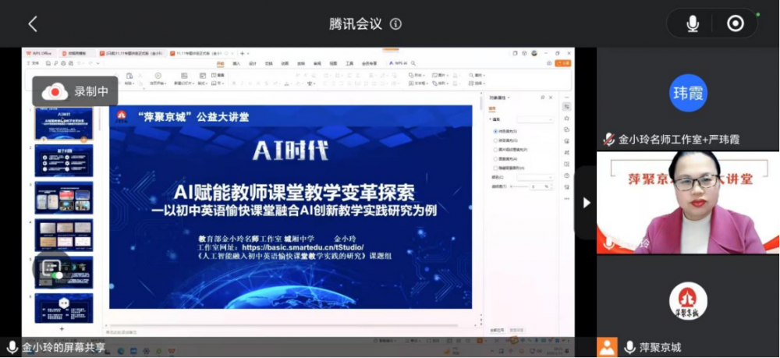Screen dimensions: 780x358
Task: Click the new slide icon in ribbon
Action: coord(184,76)
